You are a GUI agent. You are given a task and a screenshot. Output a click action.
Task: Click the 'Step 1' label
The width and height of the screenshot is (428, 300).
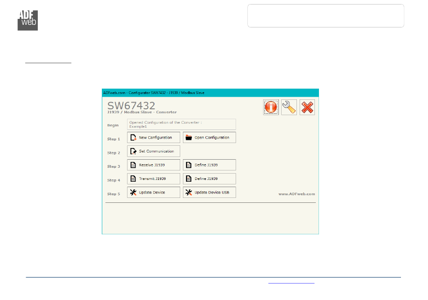point(114,139)
